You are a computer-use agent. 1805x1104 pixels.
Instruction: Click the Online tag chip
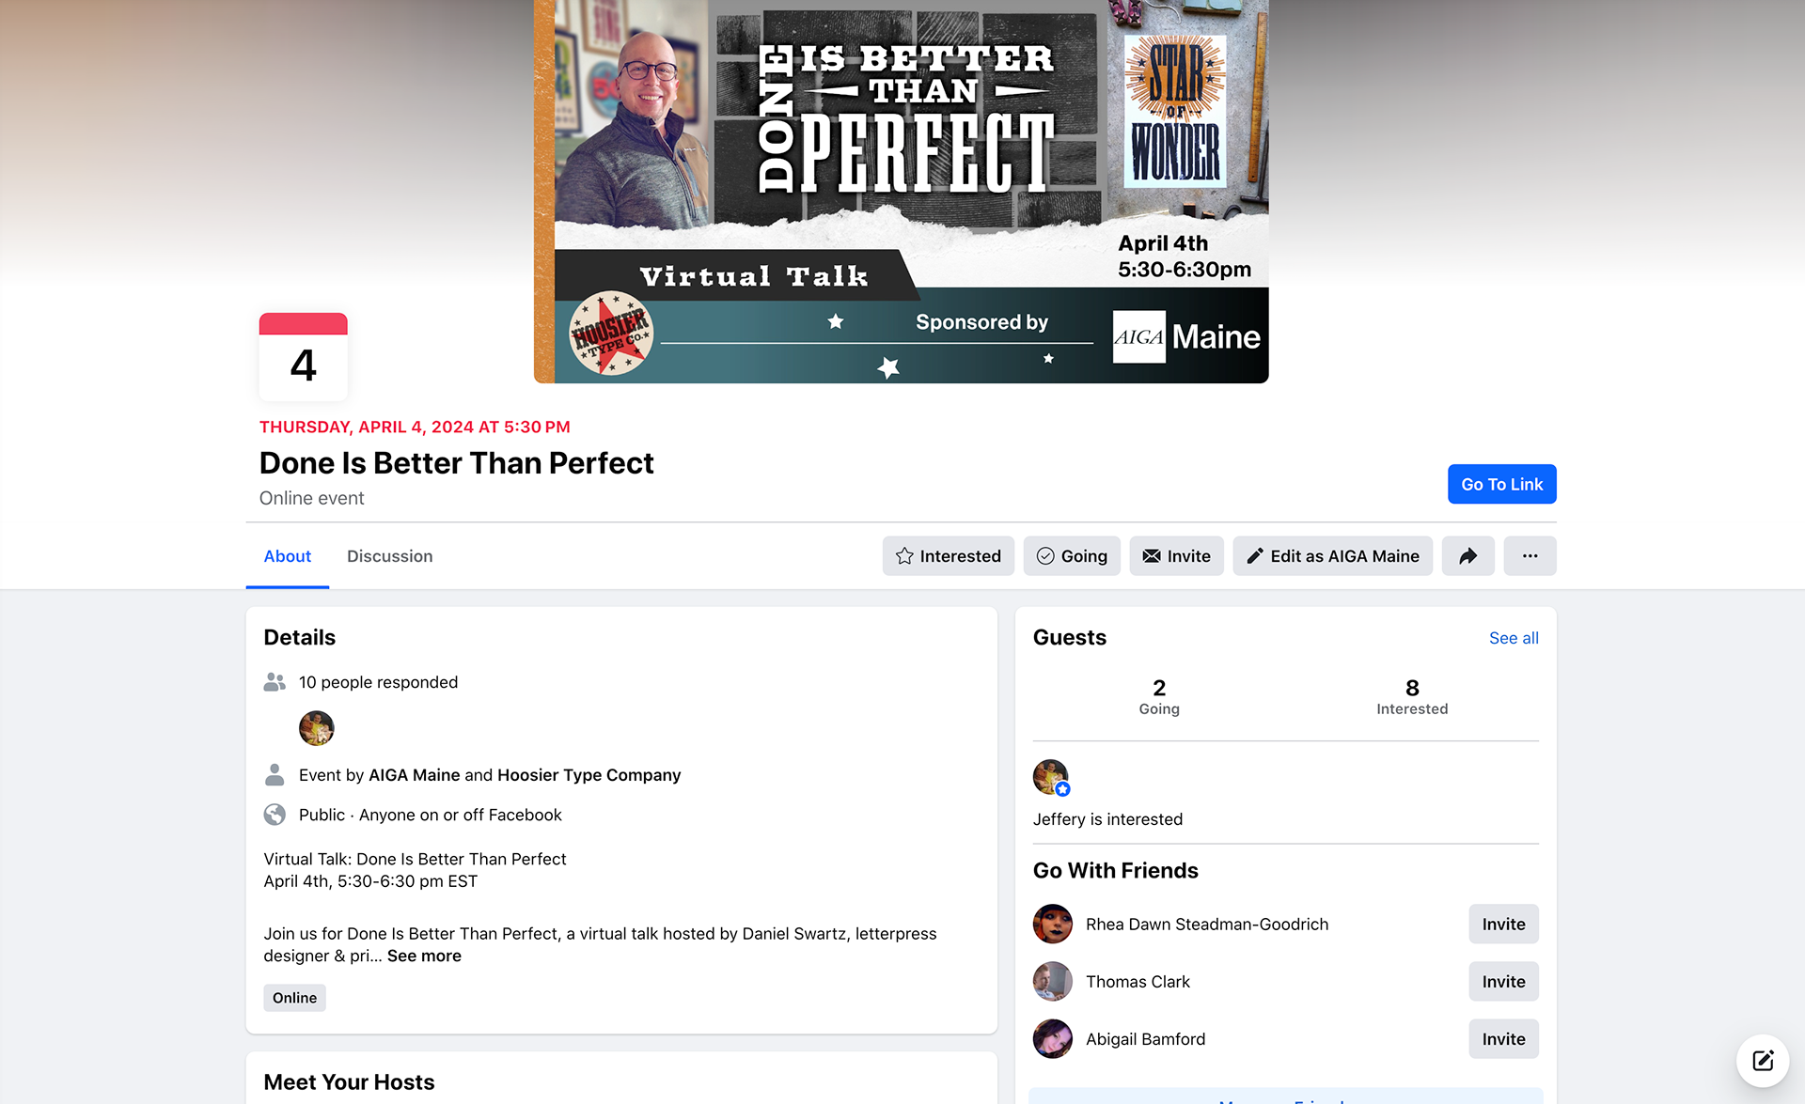click(294, 998)
